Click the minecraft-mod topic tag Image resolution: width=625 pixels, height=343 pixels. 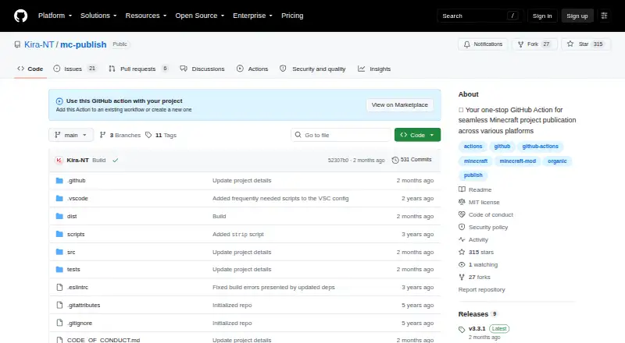click(x=517, y=161)
